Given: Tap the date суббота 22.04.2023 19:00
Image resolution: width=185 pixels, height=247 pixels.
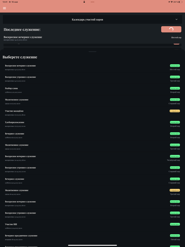Looking at the screenshot, I should 13,228.
